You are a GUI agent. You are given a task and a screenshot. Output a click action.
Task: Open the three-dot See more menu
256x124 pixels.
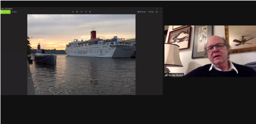160,12
